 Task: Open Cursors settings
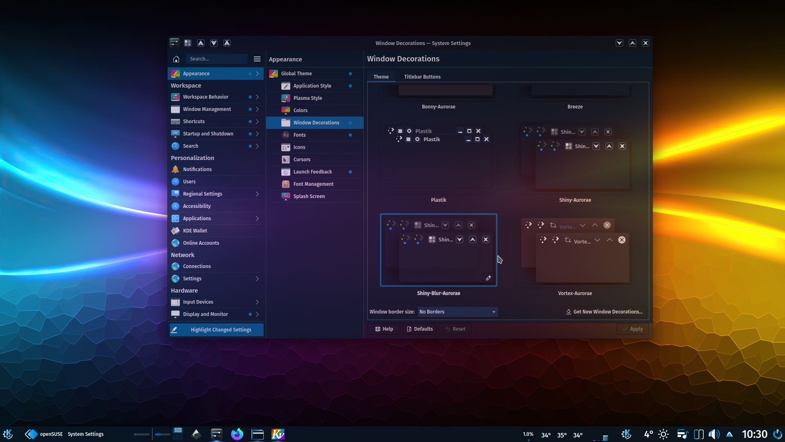point(315,160)
